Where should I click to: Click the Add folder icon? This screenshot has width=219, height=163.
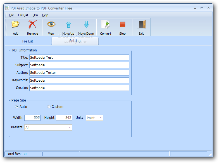pyautogui.click(x=15, y=25)
